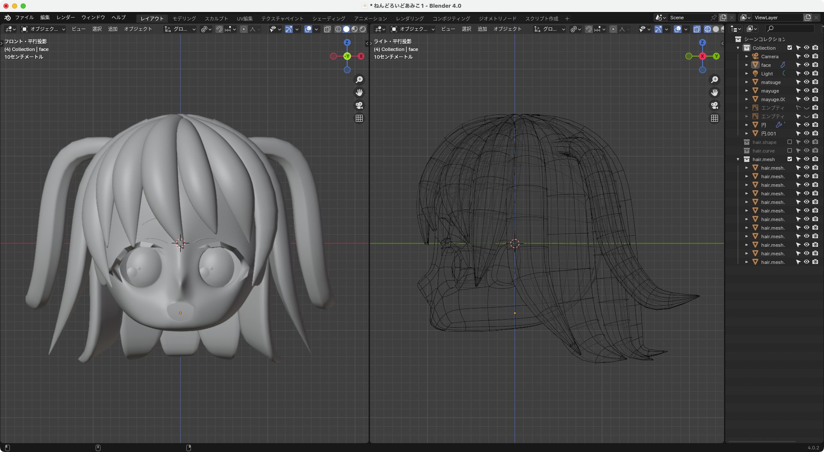Click perspective/orthographic grid icon in right viewport

[715, 118]
